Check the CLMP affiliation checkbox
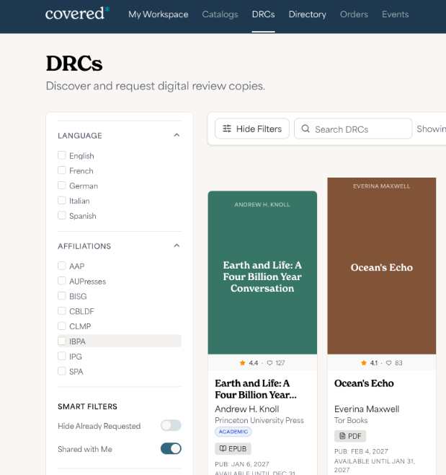 click(x=62, y=326)
